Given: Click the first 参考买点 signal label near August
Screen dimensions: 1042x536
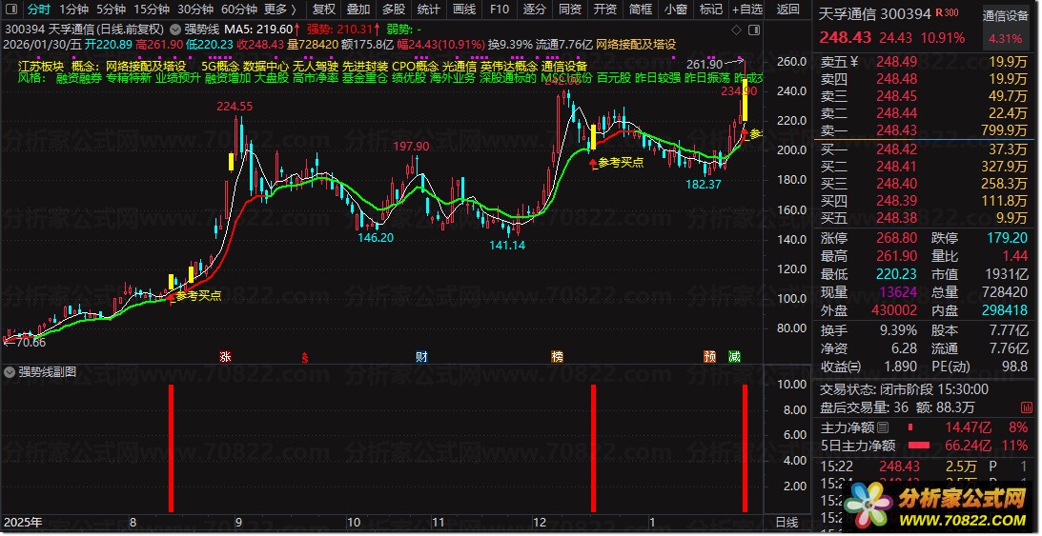Looking at the screenshot, I should 198,296.
